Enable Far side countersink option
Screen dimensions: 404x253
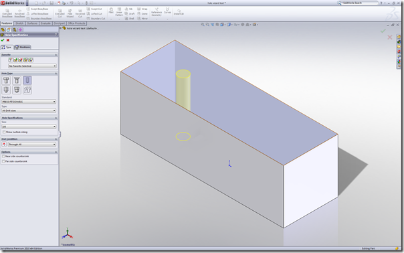tap(3, 161)
